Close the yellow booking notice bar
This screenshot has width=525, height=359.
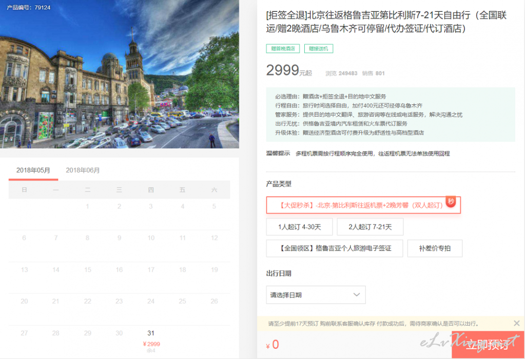tap(517, 324)
